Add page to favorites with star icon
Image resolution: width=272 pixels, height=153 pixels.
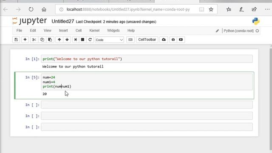(211, 9)
